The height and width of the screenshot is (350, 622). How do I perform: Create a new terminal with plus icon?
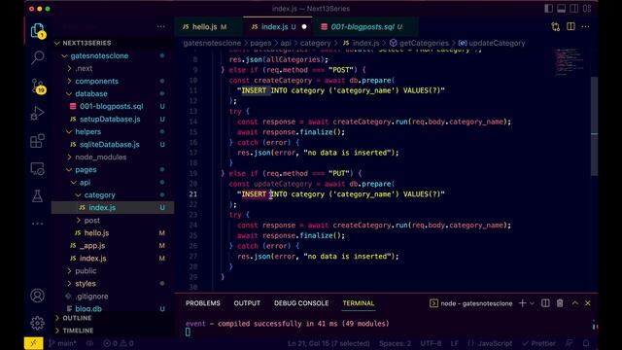(x=522, y=303)
